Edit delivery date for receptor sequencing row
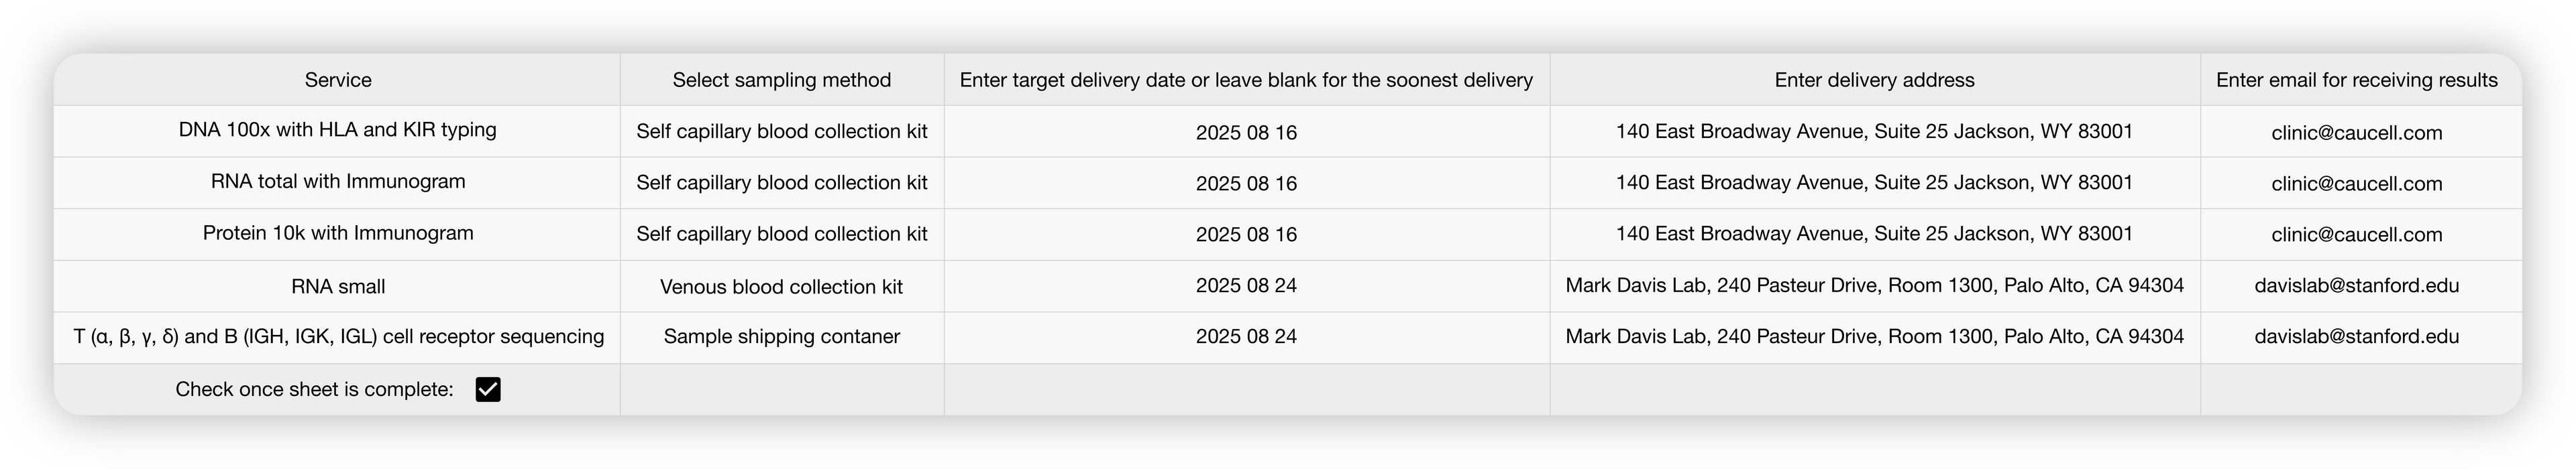Viewport: 2576px width, 469px height. [1246, 336]
